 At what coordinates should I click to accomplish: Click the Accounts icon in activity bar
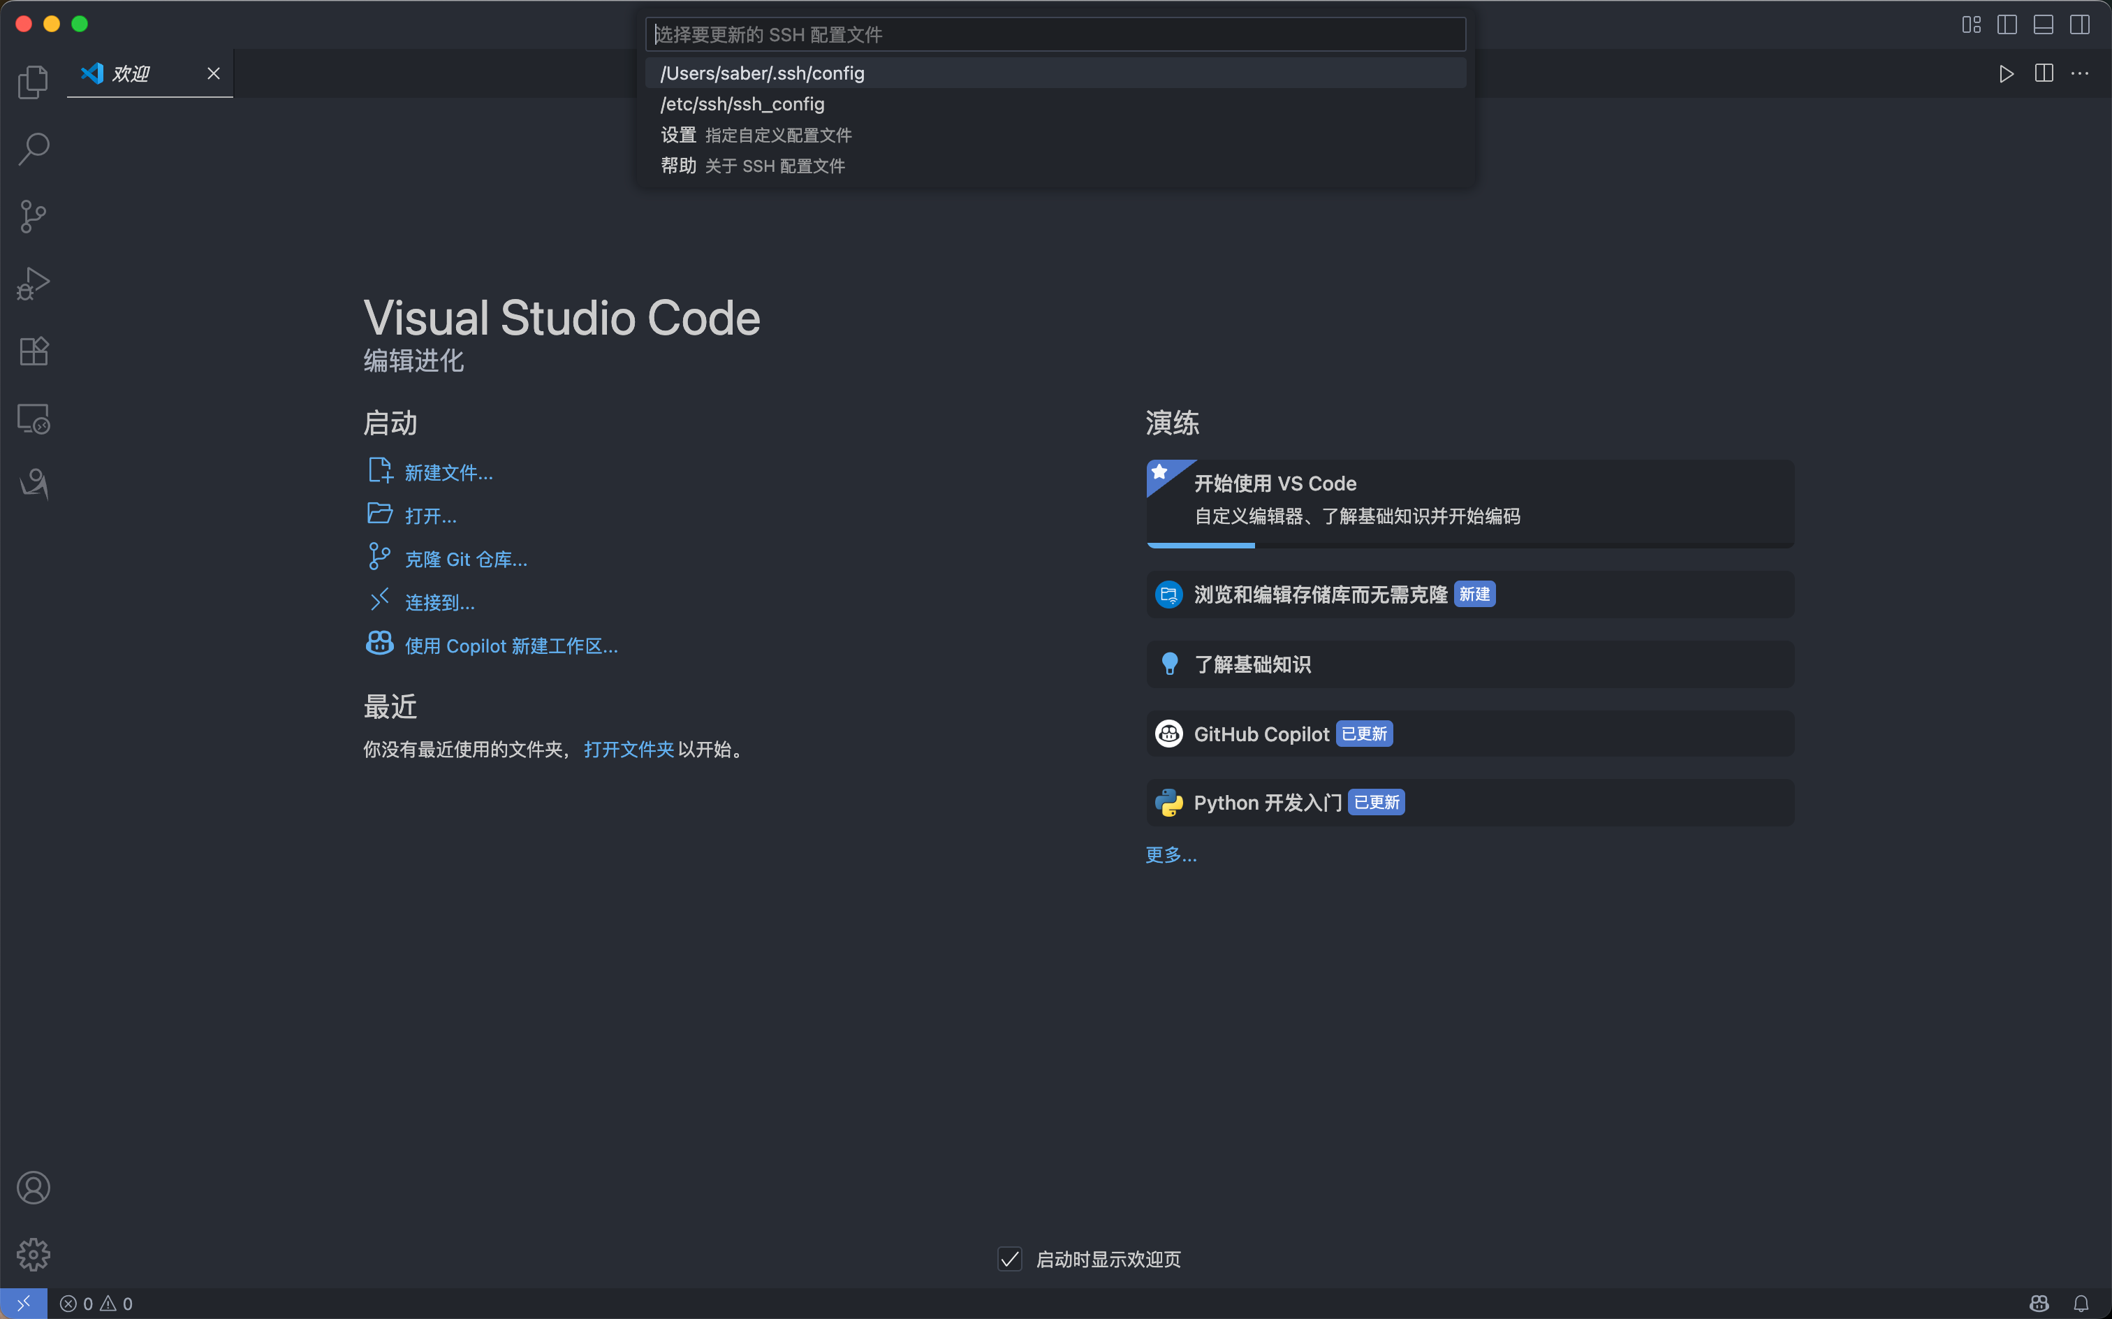tap(33, 1188)
